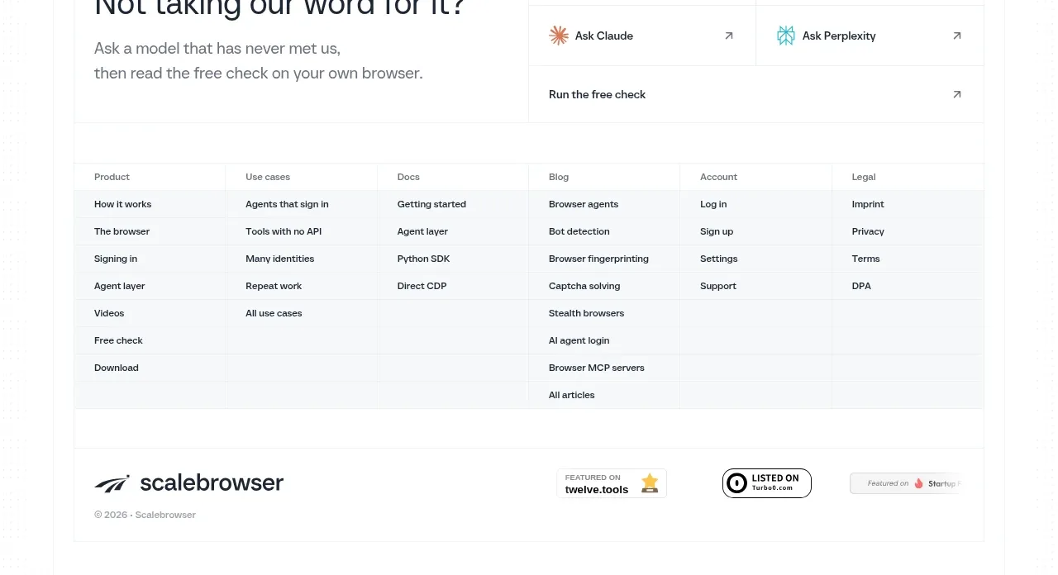Open Free check in footer
This screenshot has height=575, width=1058.
click(x=118, y=340)
